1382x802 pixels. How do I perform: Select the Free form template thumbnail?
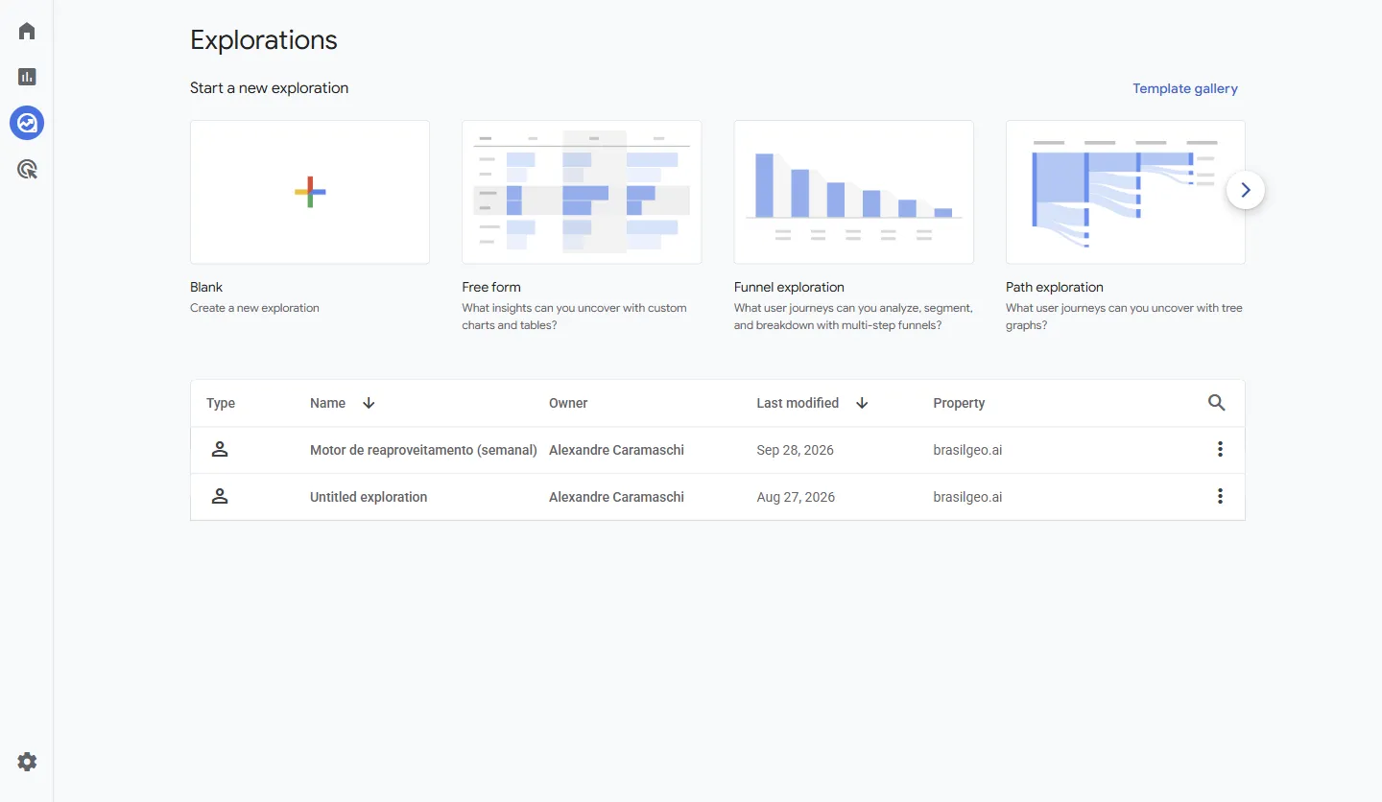point(582,192)
